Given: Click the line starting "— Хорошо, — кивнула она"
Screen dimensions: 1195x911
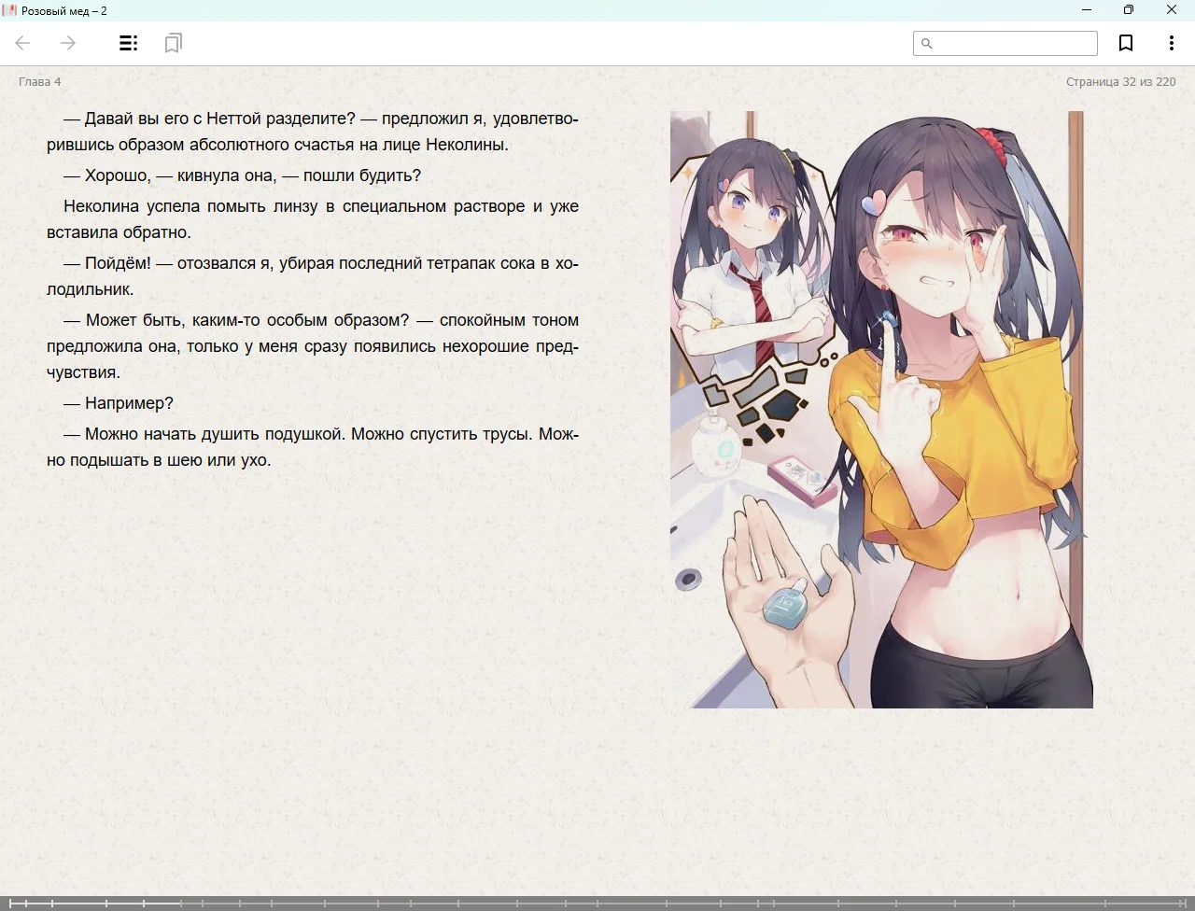Looking at the screenshot, I should (x=243, y=175).
